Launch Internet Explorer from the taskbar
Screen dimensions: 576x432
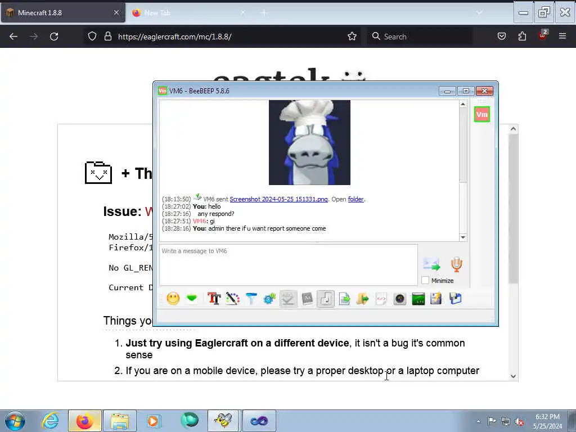pyautogui.click(x=50, y=421)
